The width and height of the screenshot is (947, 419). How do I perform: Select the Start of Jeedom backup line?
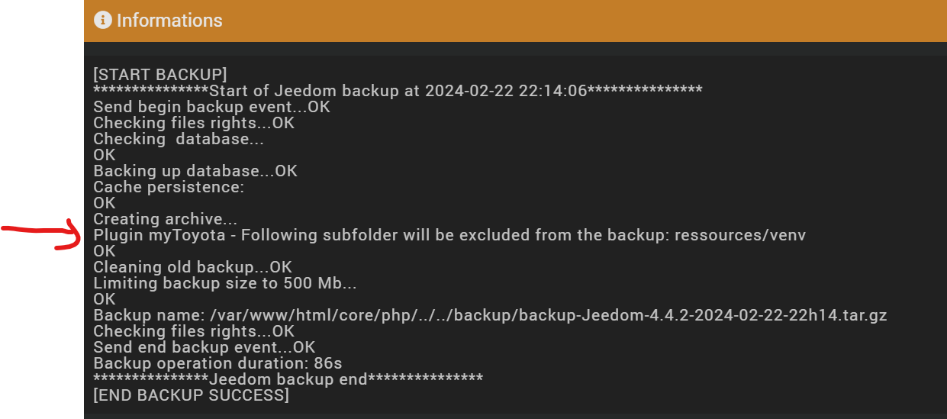[x=397, y=91]
